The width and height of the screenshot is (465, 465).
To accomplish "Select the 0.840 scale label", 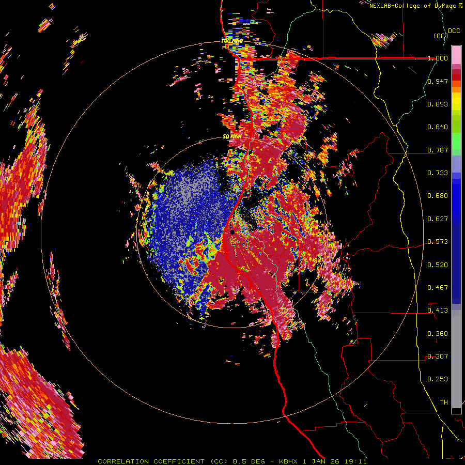I will [x=438, y=127].
